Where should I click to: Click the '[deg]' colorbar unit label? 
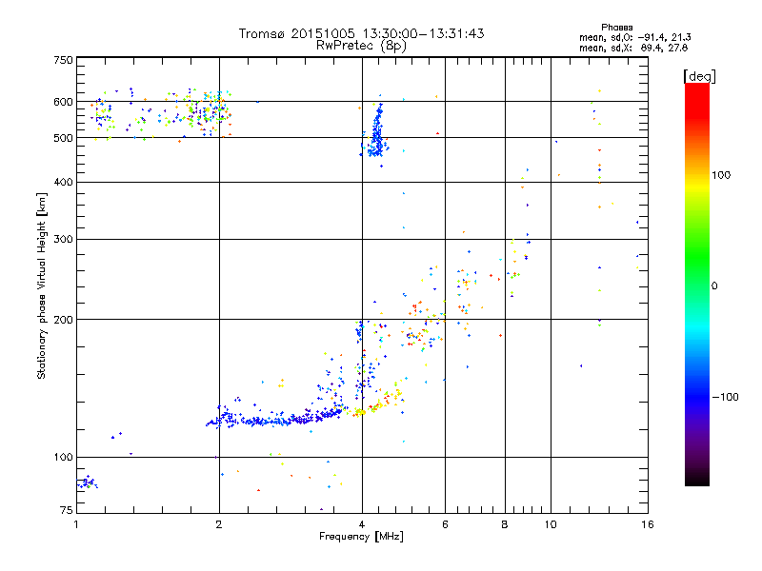click(x=699, y=76)
